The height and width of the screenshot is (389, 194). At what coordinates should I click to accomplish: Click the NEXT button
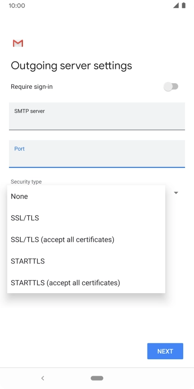coord(165,351)
